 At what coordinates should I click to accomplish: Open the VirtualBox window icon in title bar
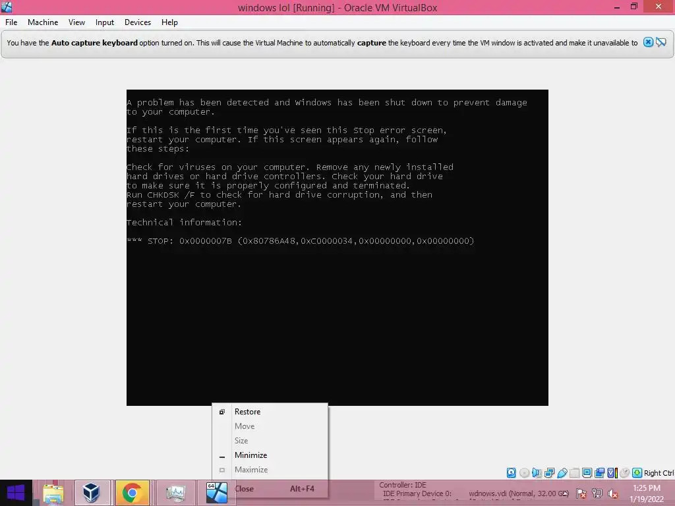(7, 7)
